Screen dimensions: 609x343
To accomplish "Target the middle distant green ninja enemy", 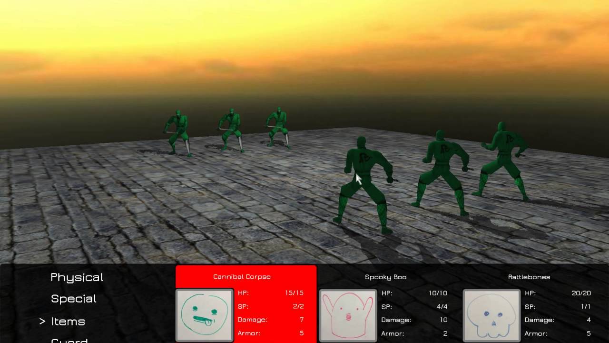I will click(x=232, y=130).
